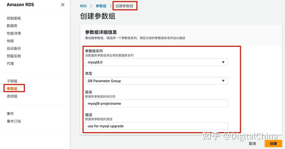The height and width of the screenshot is (149, 285).
Task: Click the breadcrumb chevron after RDS
Action: tap(91, 6)
